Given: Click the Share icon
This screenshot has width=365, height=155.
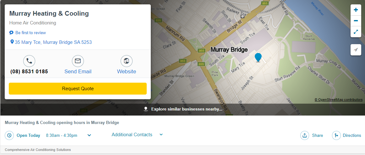Looking at the screenshot, I should (305, 136).
